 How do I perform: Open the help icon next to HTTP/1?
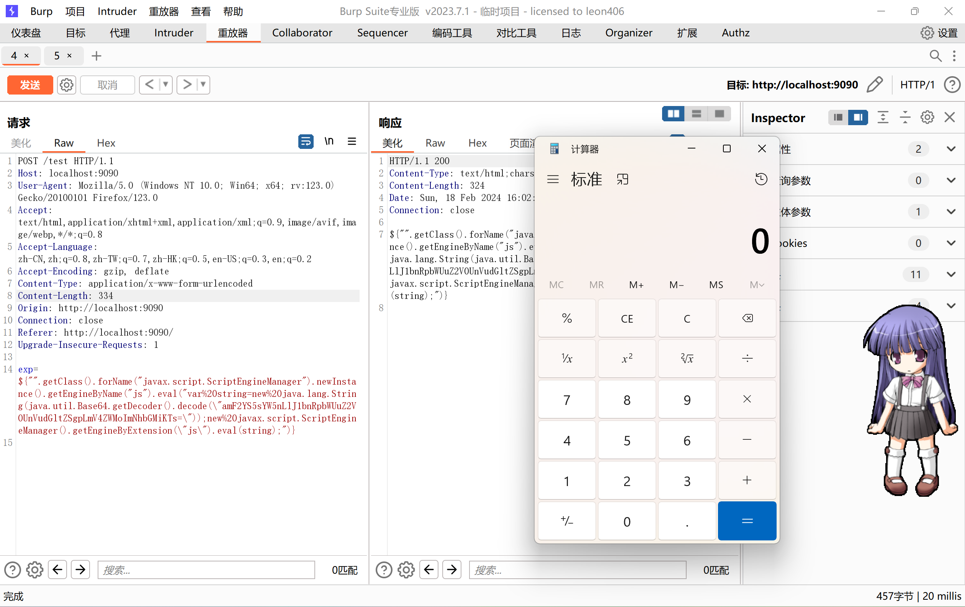coord(952,85)
